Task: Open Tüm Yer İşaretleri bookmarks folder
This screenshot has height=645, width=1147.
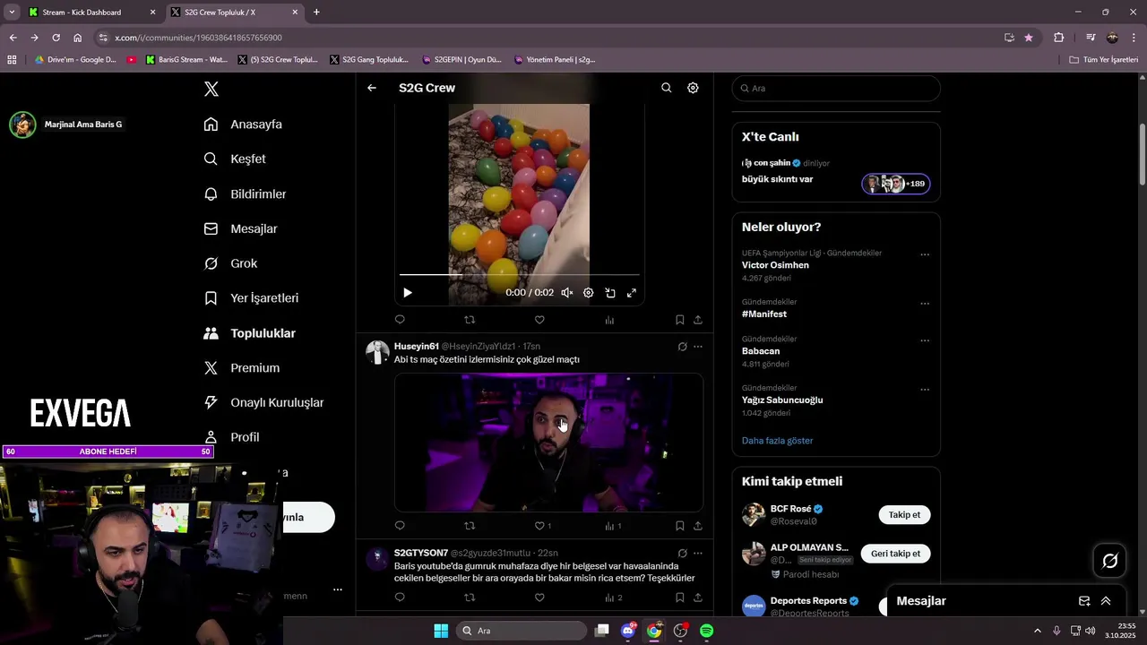Action: pyautogui.click(x=1104, y=60)
